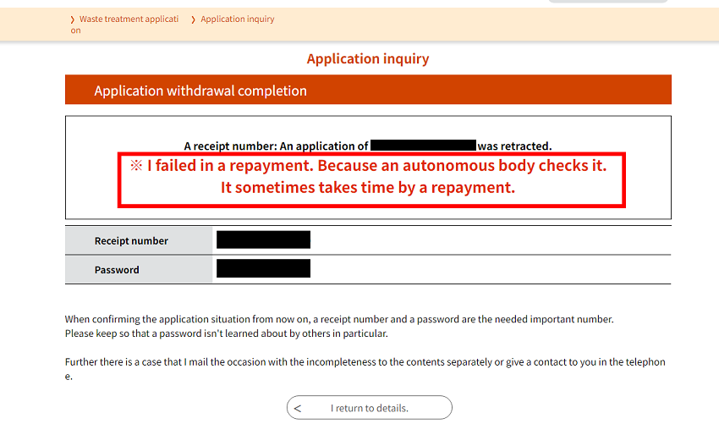Click the red failed repayment warning box
The image size is (719, 446).
pyautogui.click(x=371, y=180)
